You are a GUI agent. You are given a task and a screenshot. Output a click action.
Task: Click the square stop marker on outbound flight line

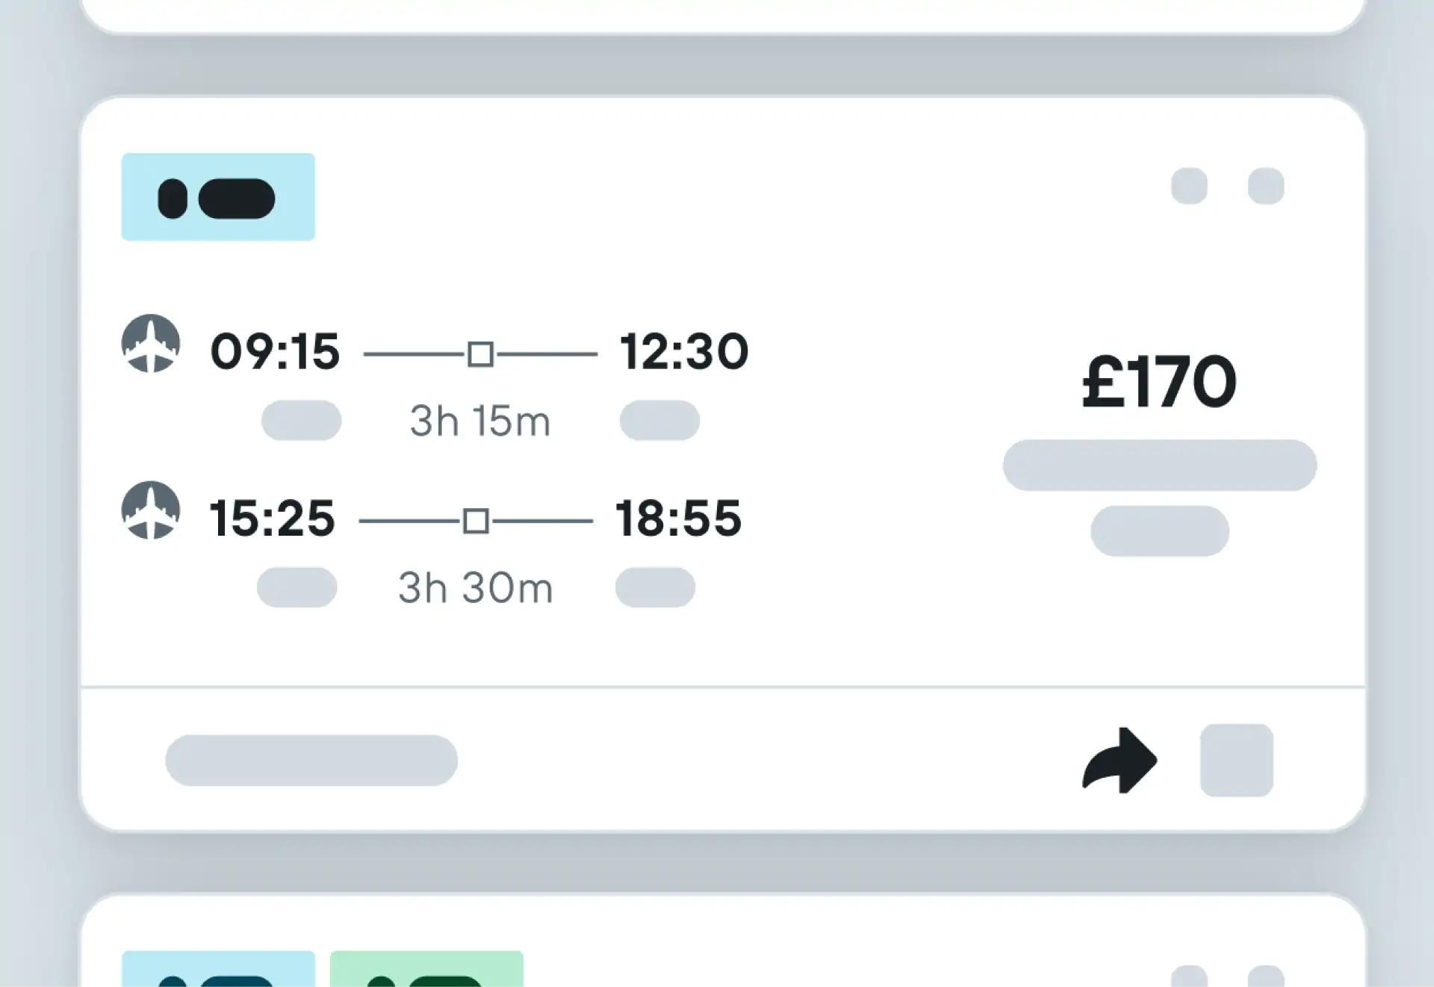[480, 353]
